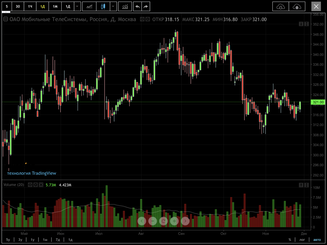Click the ОАО Мобильные ТелеСистемы title
Screen dimensions: 327x245
[73, 19]
